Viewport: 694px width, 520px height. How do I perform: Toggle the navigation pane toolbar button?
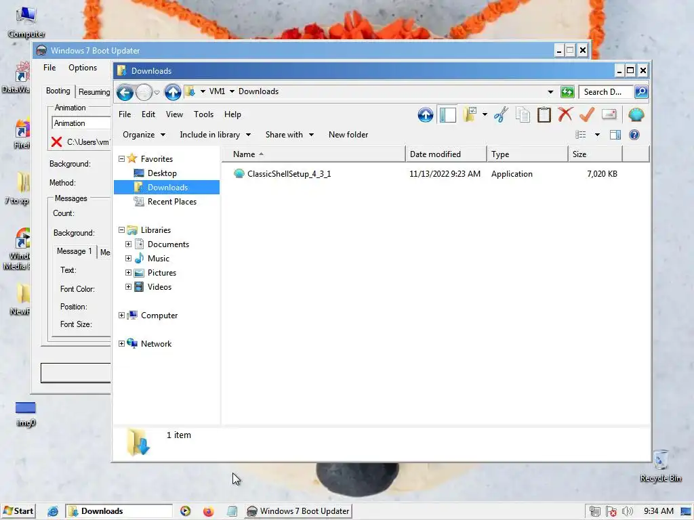pyautogui.click(x=447, y=115)
